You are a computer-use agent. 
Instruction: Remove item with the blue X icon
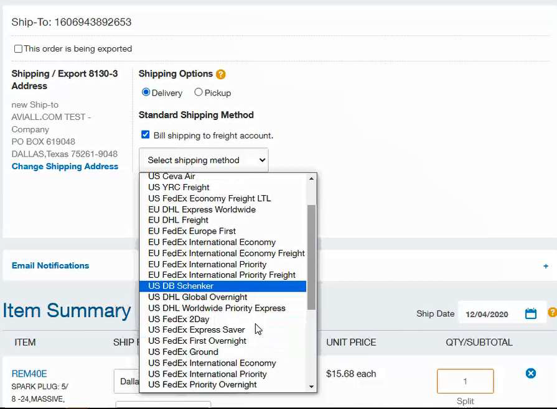point(530,373)
